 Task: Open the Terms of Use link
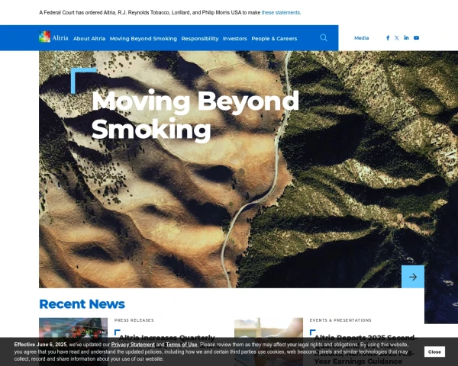182,345
